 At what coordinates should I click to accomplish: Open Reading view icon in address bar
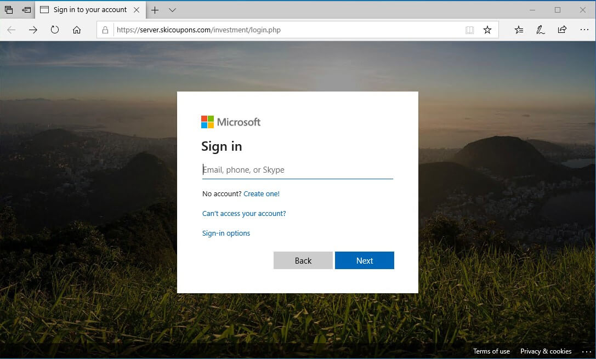coord(469,30)
